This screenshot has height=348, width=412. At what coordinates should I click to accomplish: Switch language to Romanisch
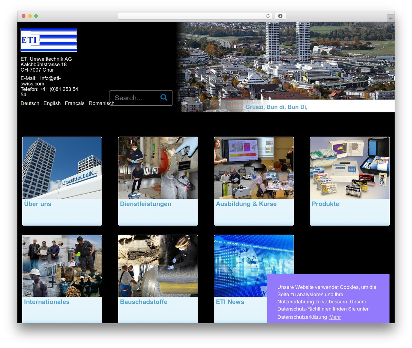tap(101, 103)
